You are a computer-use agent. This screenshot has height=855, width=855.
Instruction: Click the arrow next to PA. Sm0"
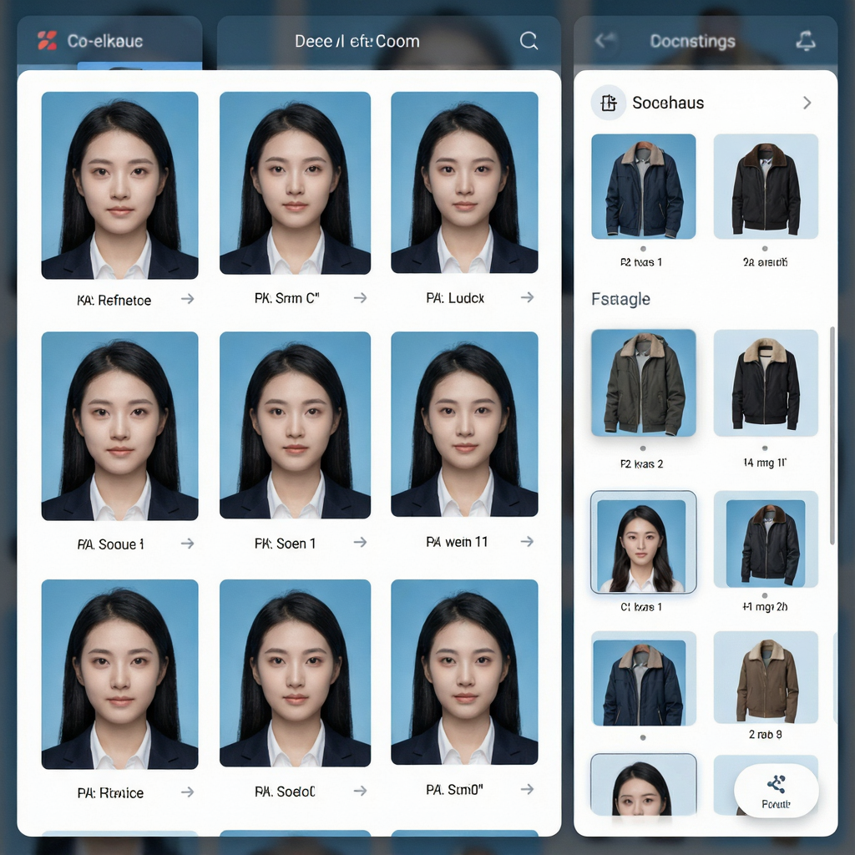tap(527, 789)
